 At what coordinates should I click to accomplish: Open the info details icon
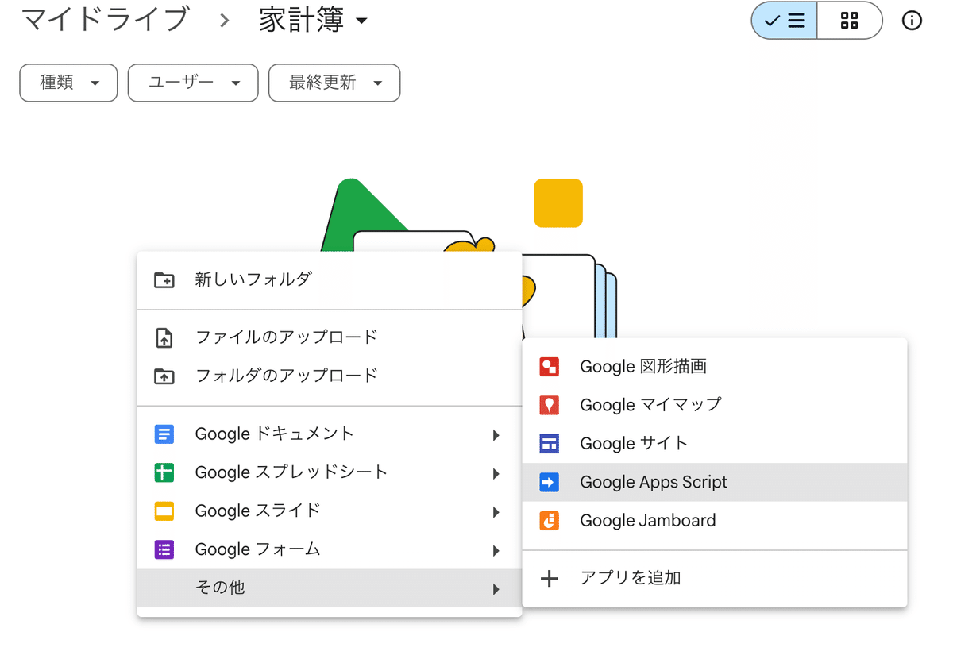(912, 21)
